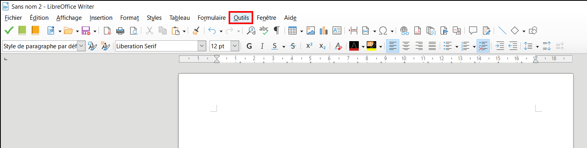Apply the red font color swatch

[354, 46]
